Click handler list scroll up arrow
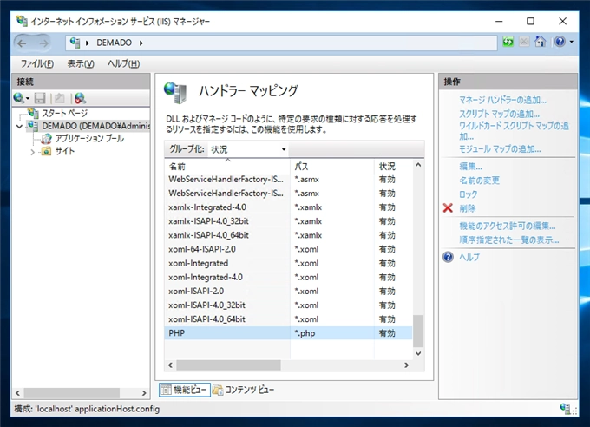590x427 pixels. pyautogui.click(x=418, y=165)
